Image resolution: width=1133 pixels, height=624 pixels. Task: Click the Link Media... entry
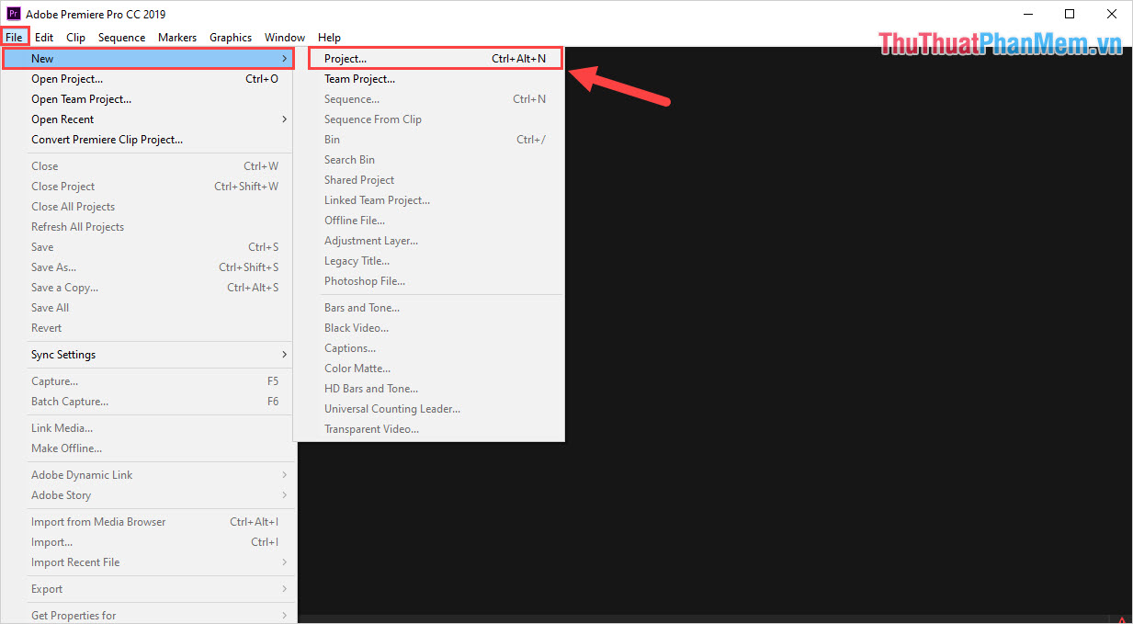point(148,428)
